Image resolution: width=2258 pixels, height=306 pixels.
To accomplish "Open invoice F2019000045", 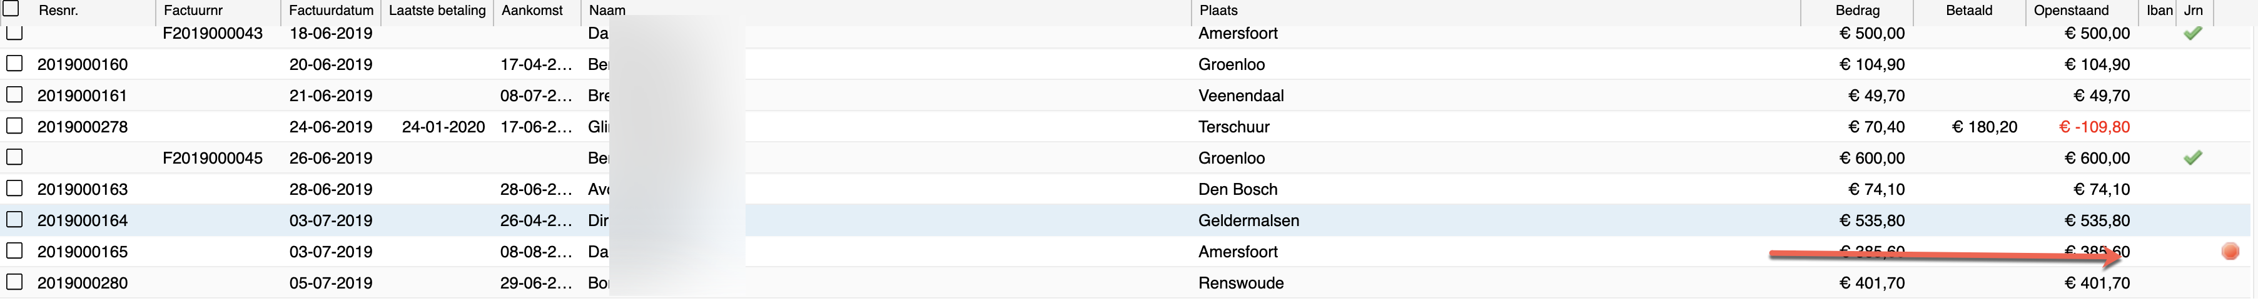I will [213, 158].
